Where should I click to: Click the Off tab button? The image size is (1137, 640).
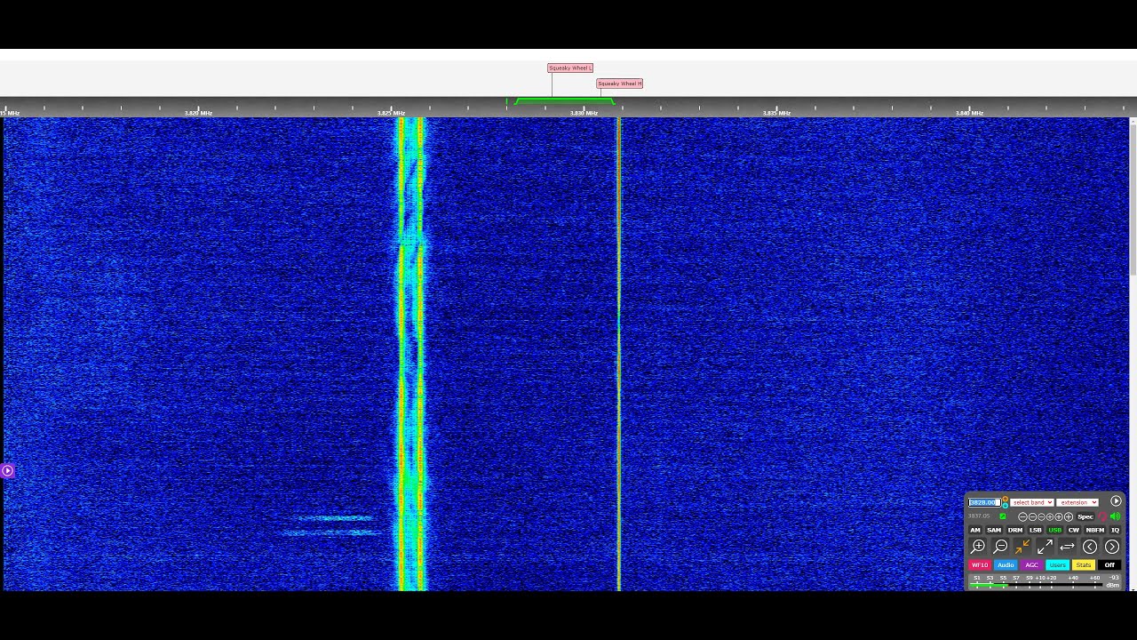(x=1109, y=564)
